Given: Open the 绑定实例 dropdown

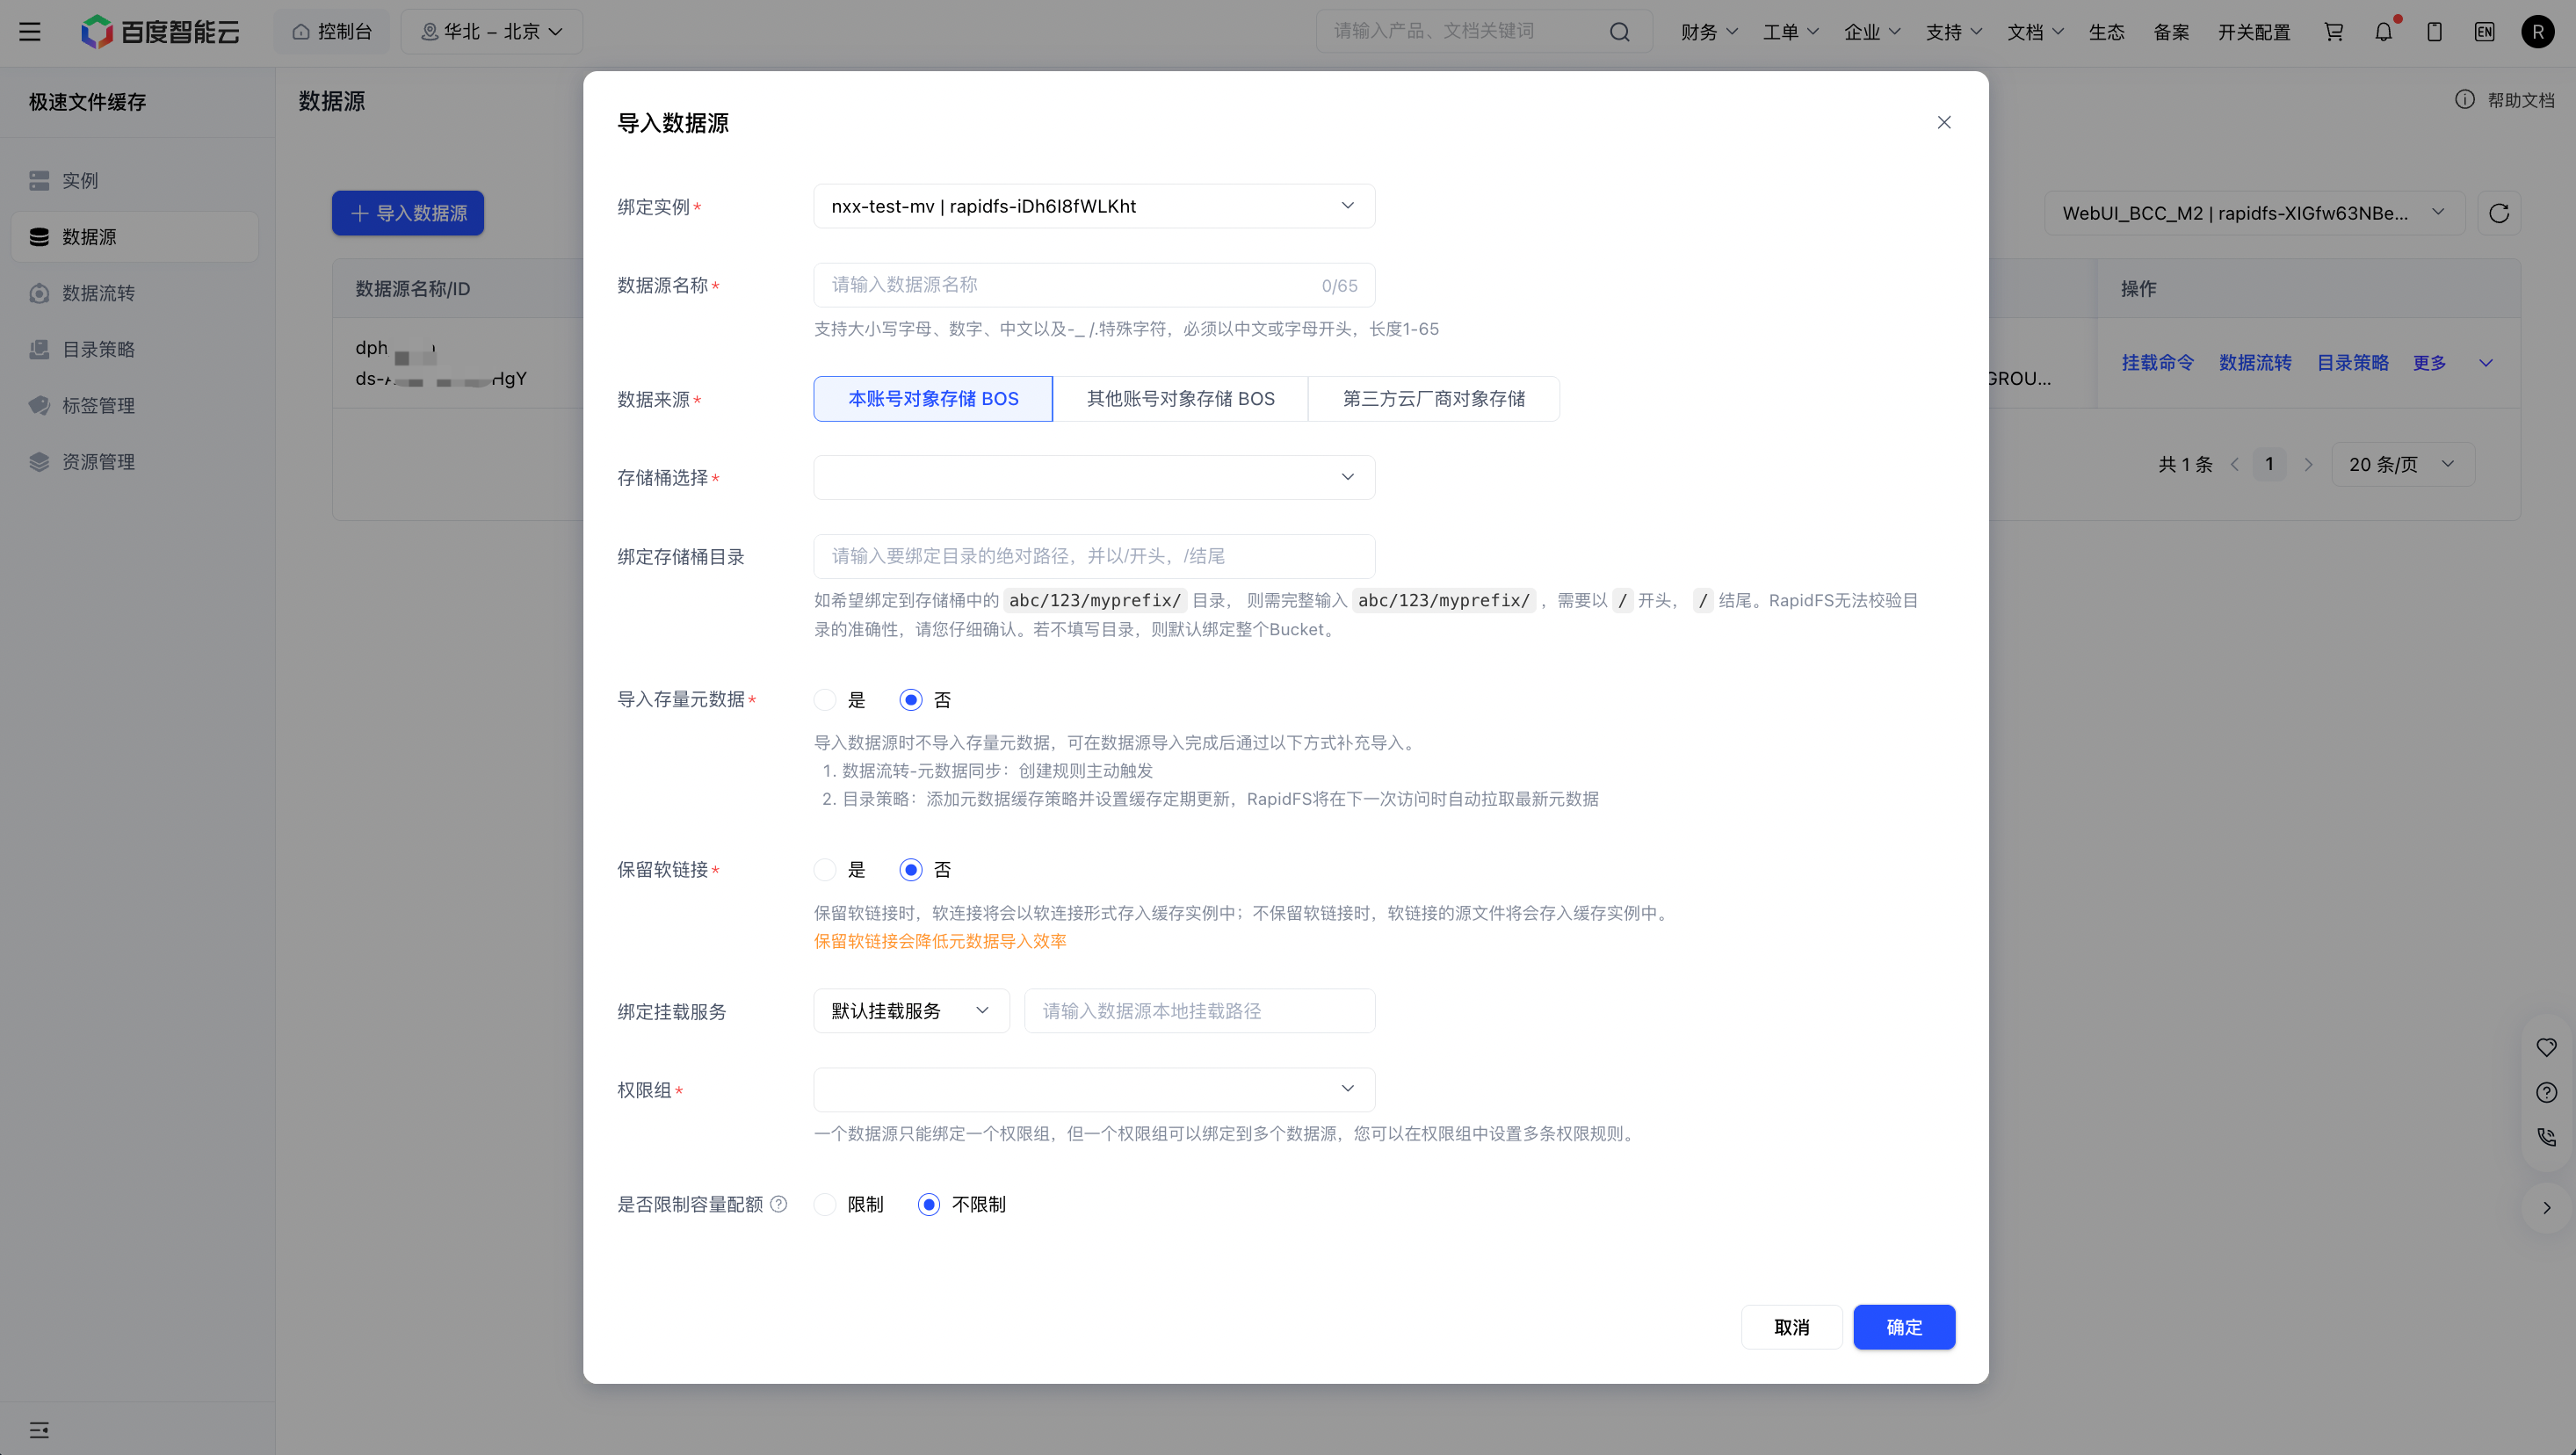Looking at the screenshot, I should coord(1094,206).
